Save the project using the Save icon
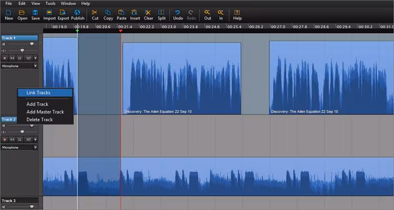The image size is (394, 210). pos(35,15)
